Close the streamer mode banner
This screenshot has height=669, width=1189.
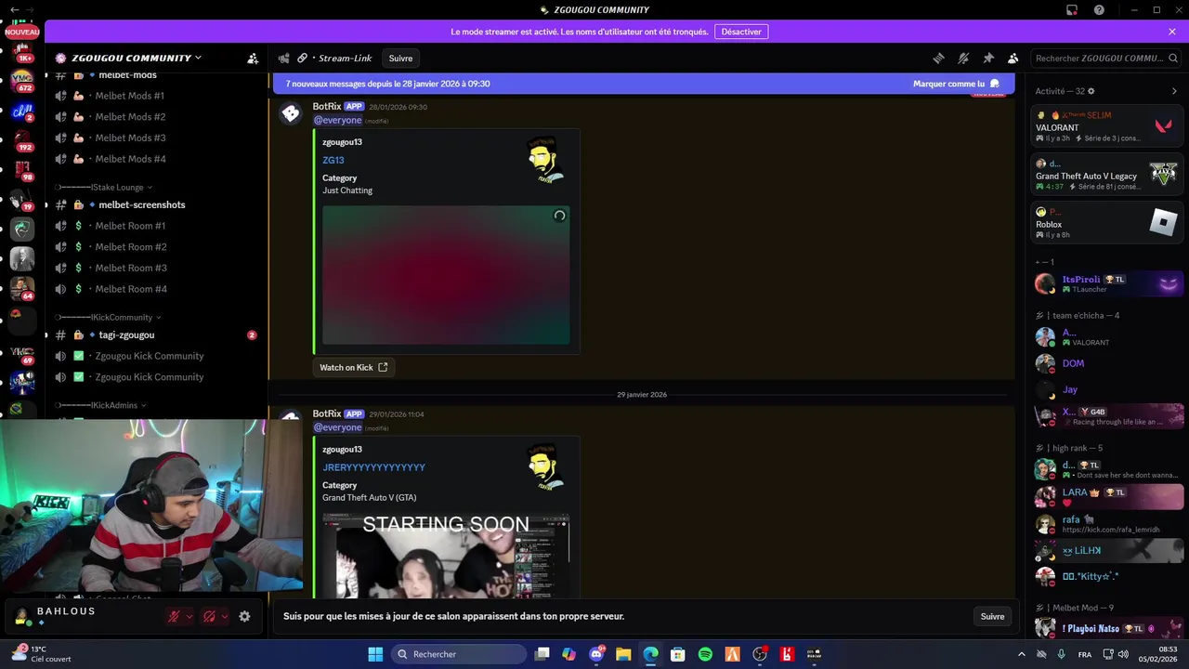click(x=1172, y=32)
